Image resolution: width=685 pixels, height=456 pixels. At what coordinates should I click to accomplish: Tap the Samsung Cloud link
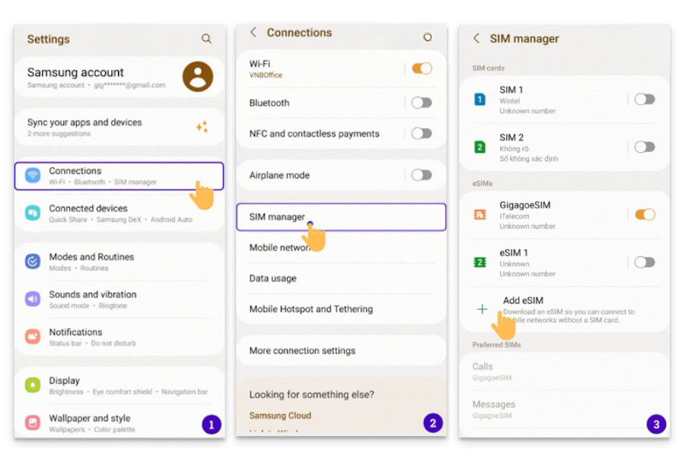[x=280, y=416]
